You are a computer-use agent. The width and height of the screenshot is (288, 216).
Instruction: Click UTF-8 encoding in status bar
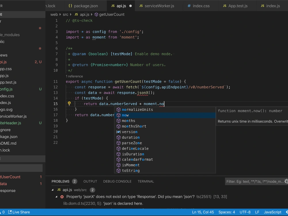pyautogui.click(x=245, y=212)
